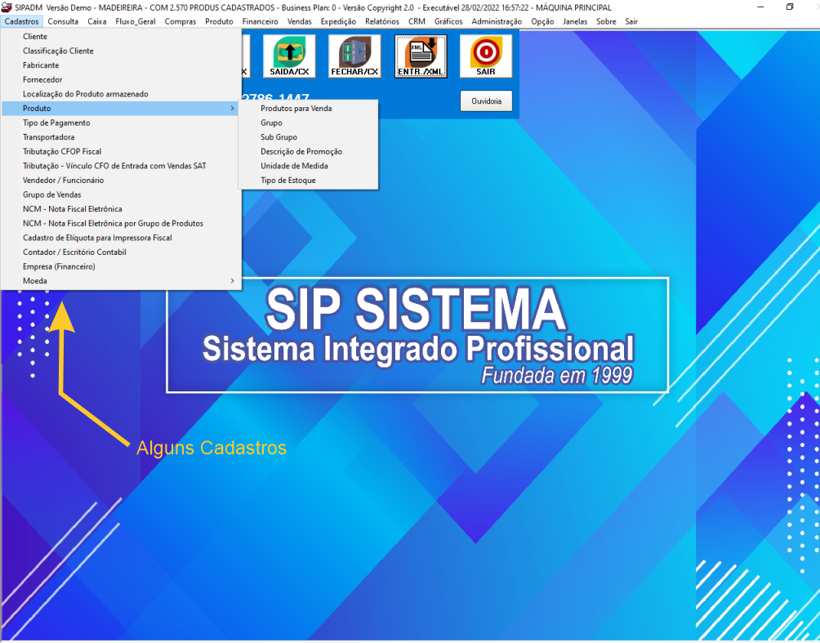Open the Sobre menu
The image size is (820, 643).
click(x=606, y=21)
